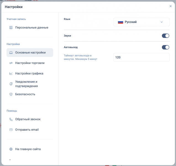Open Настройки торговли section
Viewport: 176px width, 166px height.
pos(30,63)
